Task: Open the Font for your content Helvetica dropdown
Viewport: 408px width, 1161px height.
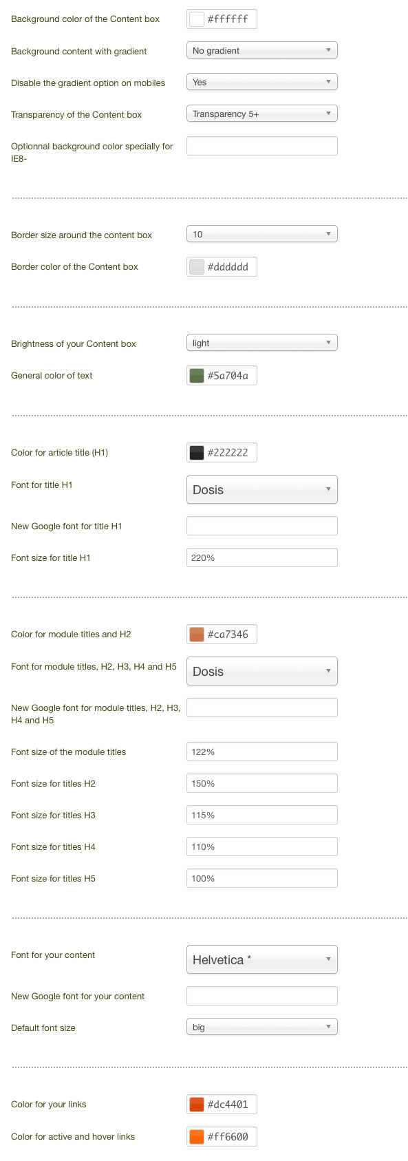Action: pyautogui.click(x=262, y=959)
